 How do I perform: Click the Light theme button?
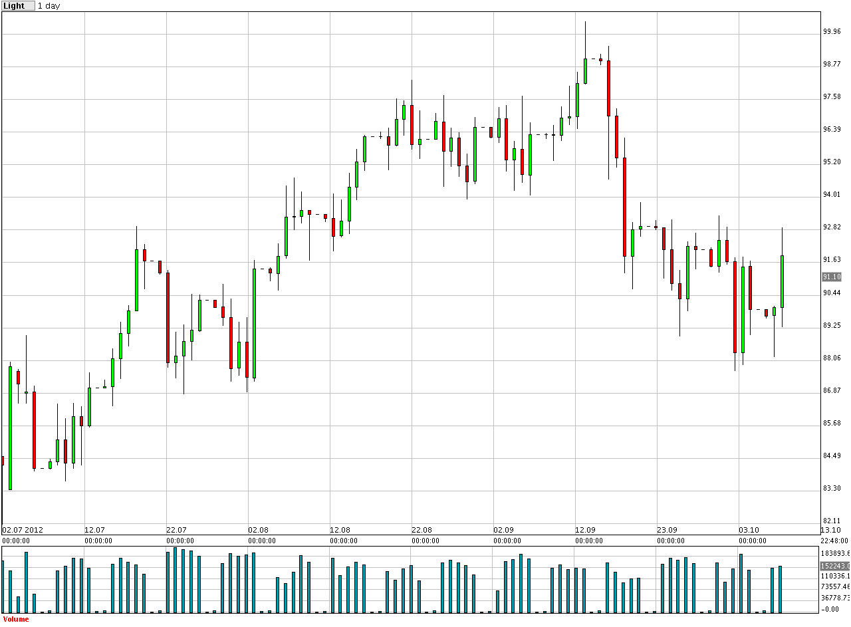17,6
